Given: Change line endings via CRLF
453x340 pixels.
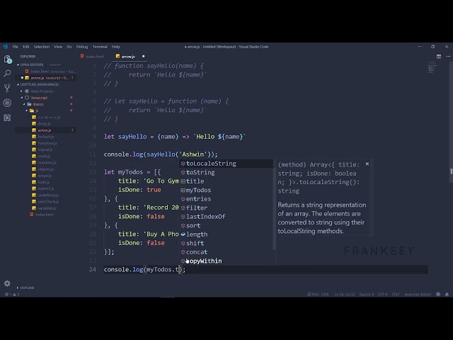Looking at the screenshot, I should click(x=396, y=295).
